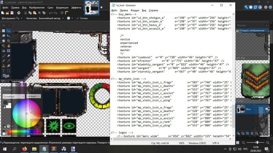This screenshot has width=273, height=153.
Task: Click the Больше >> button in palette
Action: pyautogui.click(x=34, y=96)
